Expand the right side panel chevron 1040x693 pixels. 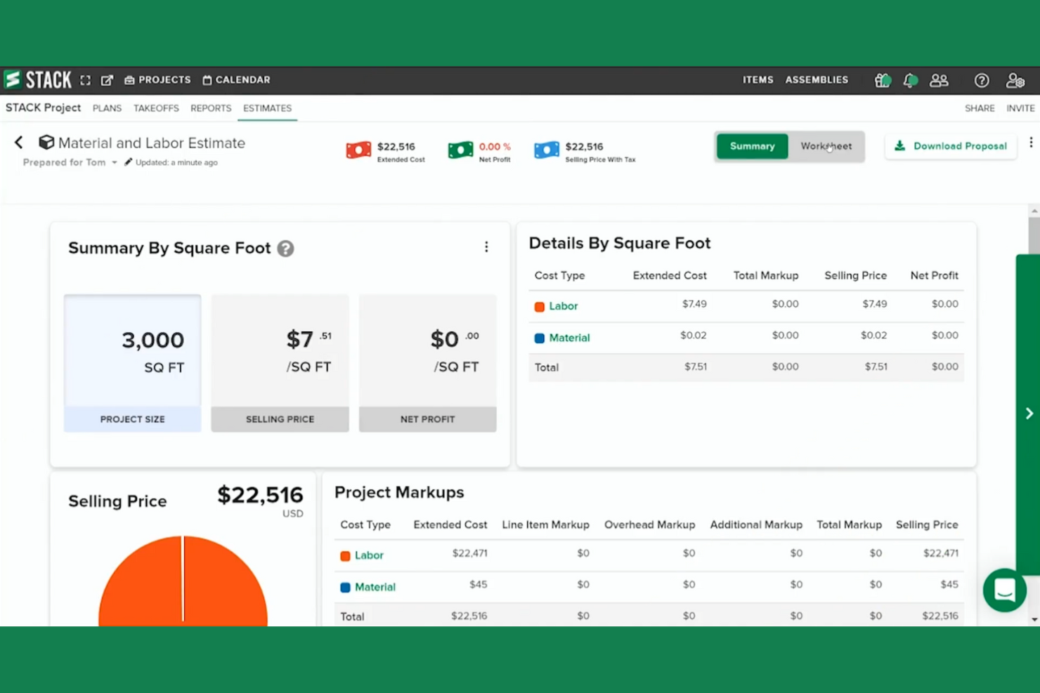coord(1028,413)
